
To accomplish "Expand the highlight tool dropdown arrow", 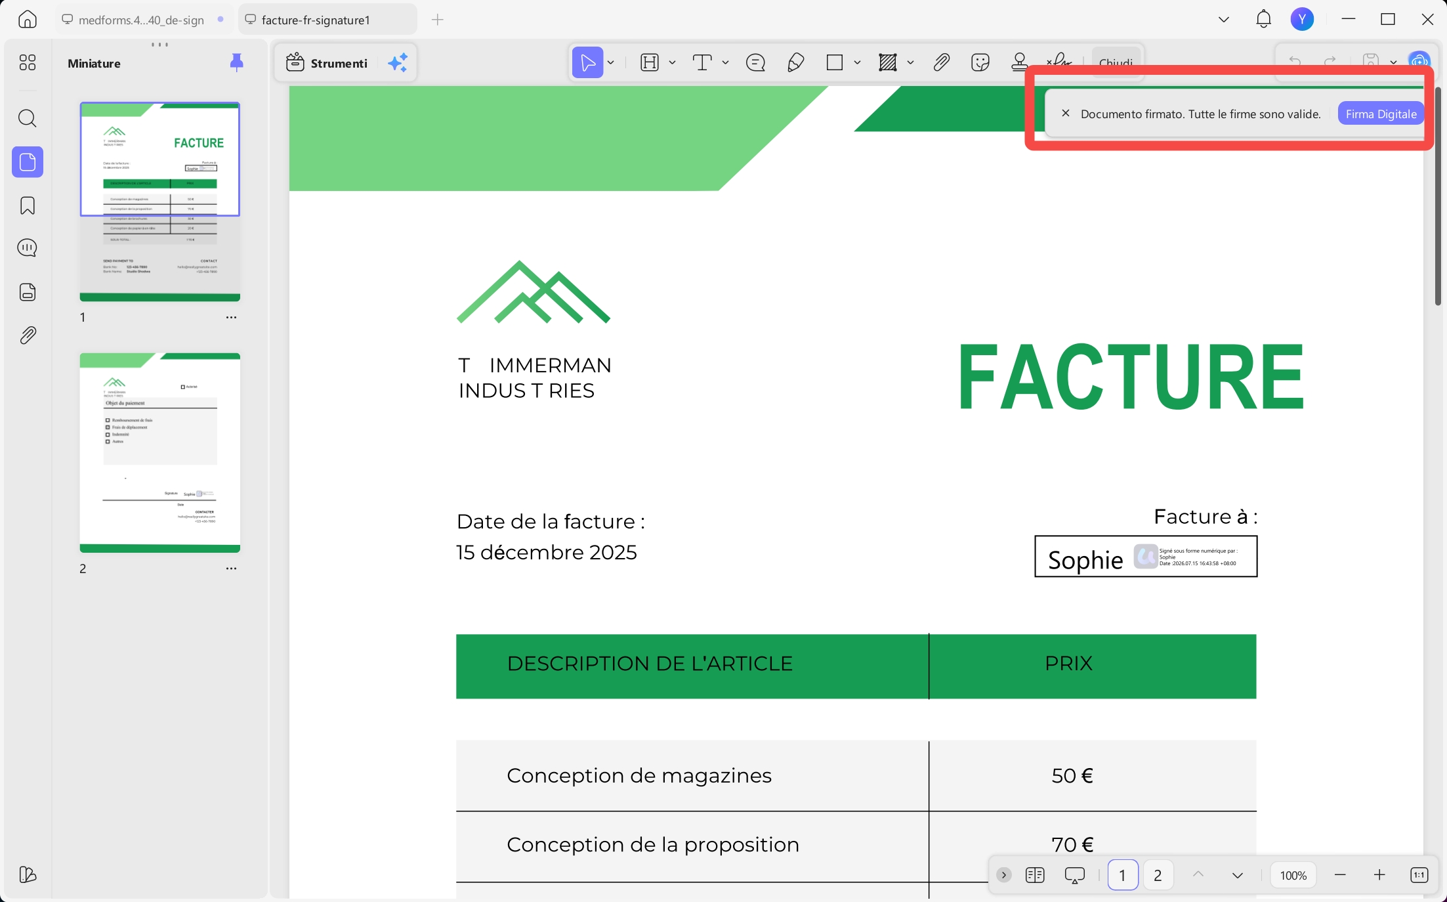I will point(673,63).
